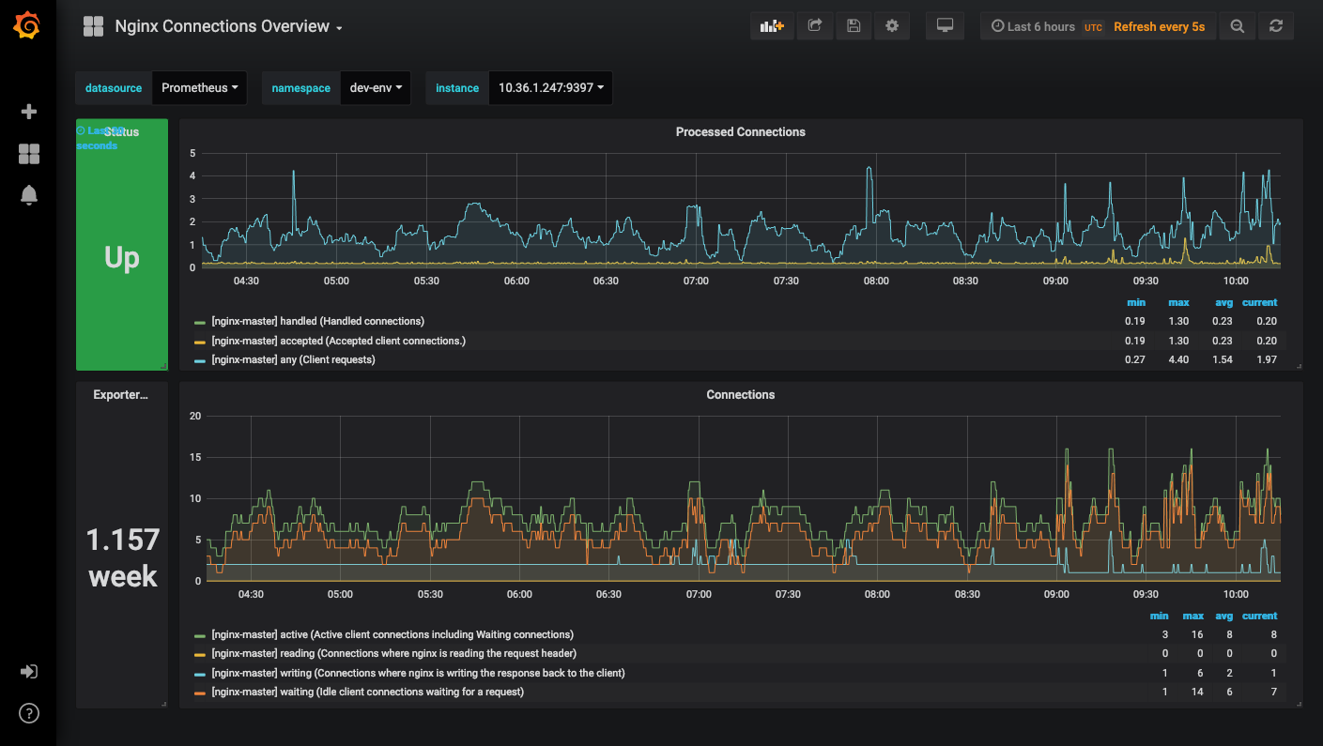Expand the dev-env namespace dropdown
Viewport: 1323px width, 746px height.
(x=375, y=88)
